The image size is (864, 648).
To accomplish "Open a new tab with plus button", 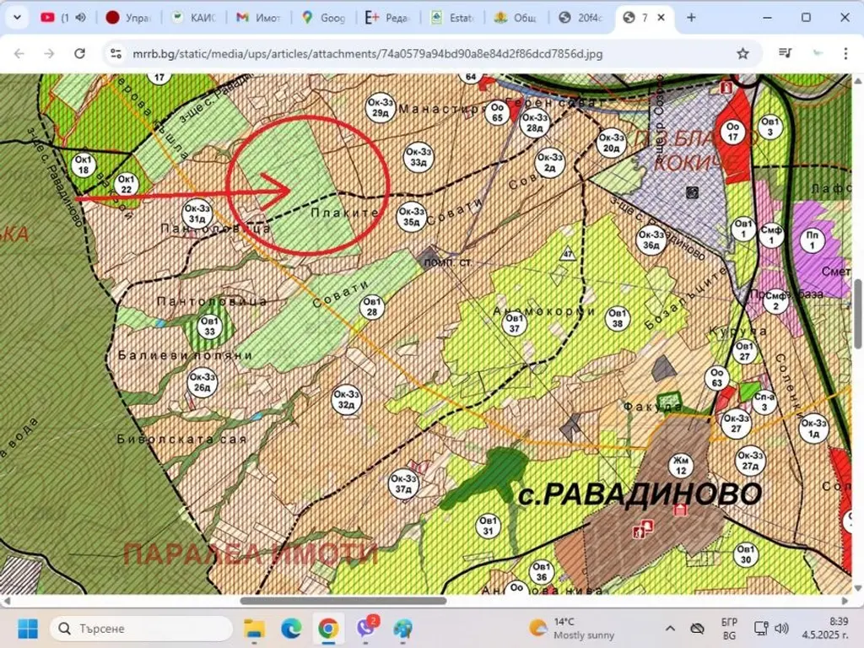I will 691,17.
